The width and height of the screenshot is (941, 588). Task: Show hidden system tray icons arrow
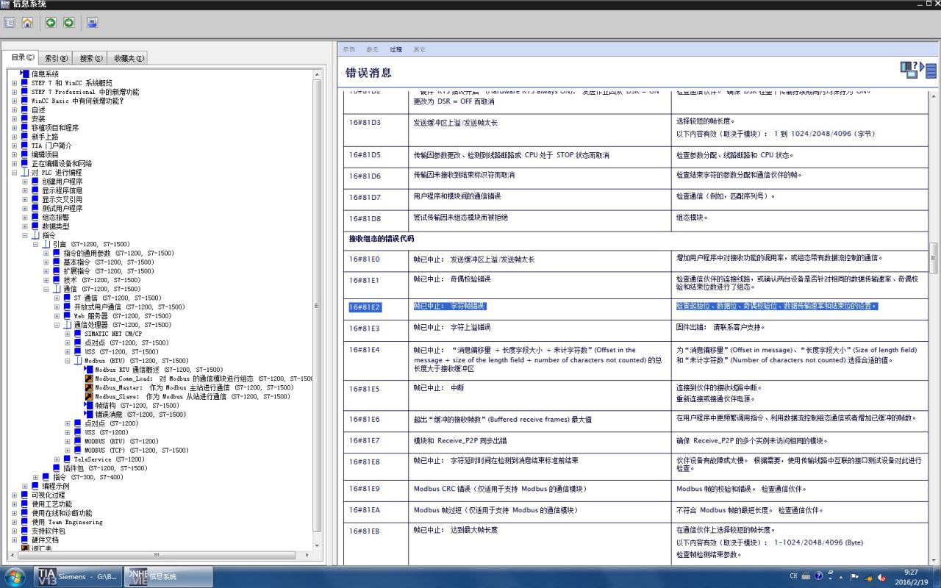[x=842, y=576]
